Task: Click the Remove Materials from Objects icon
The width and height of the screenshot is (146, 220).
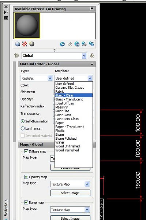Action: coord(91,44)
